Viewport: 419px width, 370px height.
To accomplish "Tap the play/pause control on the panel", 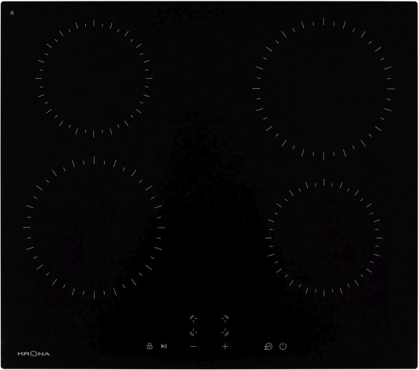I will [164, 346].
